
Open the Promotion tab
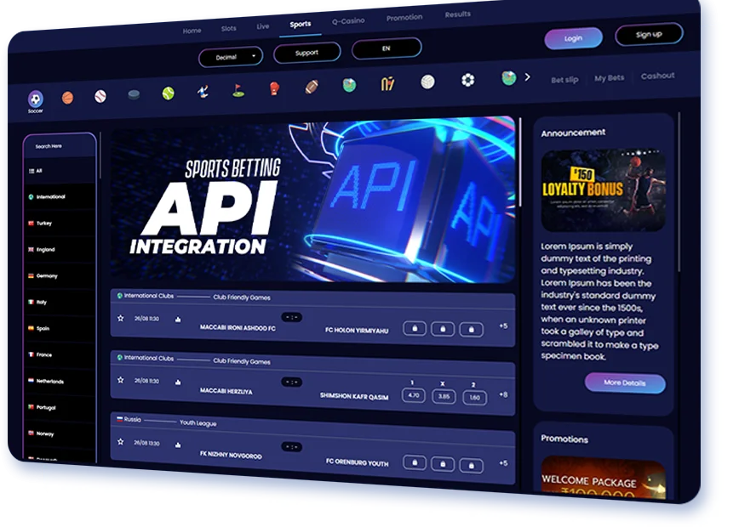404,18
